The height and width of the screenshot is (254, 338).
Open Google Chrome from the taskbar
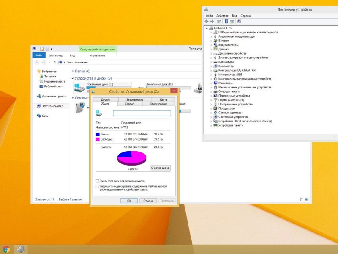6,249
